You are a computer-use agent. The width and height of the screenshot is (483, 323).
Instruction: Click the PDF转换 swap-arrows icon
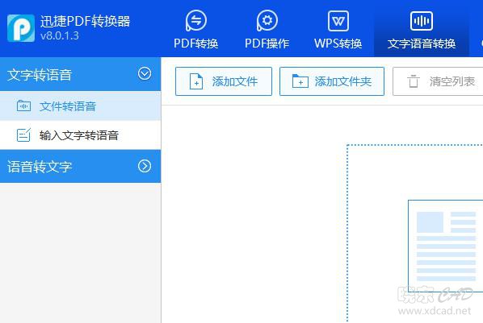point(196,21)
